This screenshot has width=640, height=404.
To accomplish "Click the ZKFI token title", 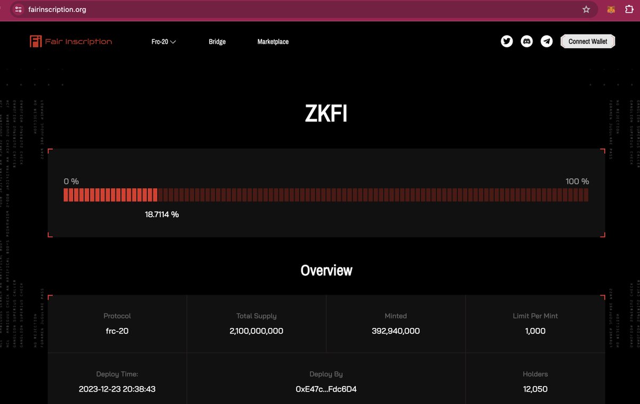I will [326, 114].
